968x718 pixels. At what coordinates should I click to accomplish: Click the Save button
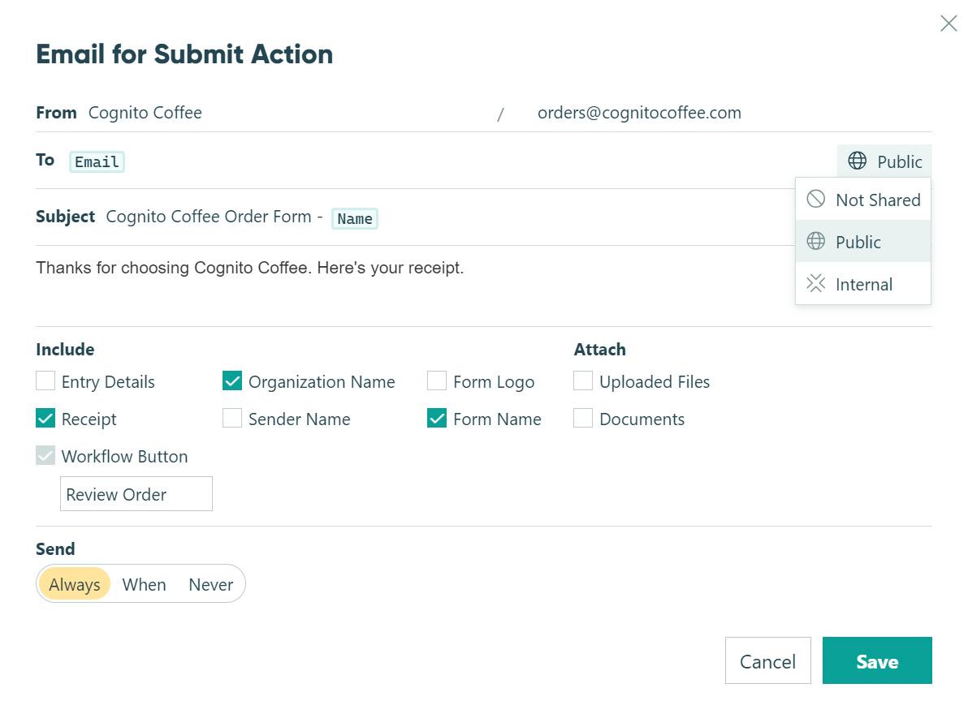876,660
